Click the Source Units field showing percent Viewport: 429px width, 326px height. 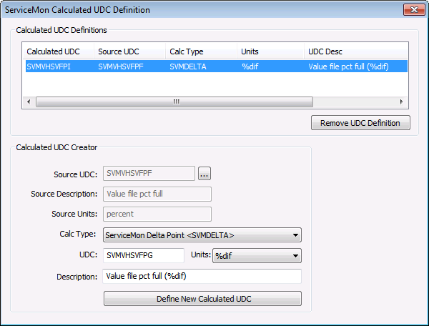[157, 214]
